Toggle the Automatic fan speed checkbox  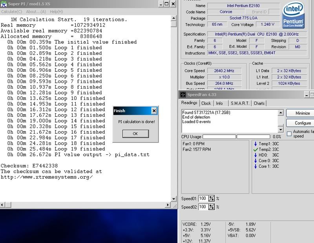pos(289,134)
